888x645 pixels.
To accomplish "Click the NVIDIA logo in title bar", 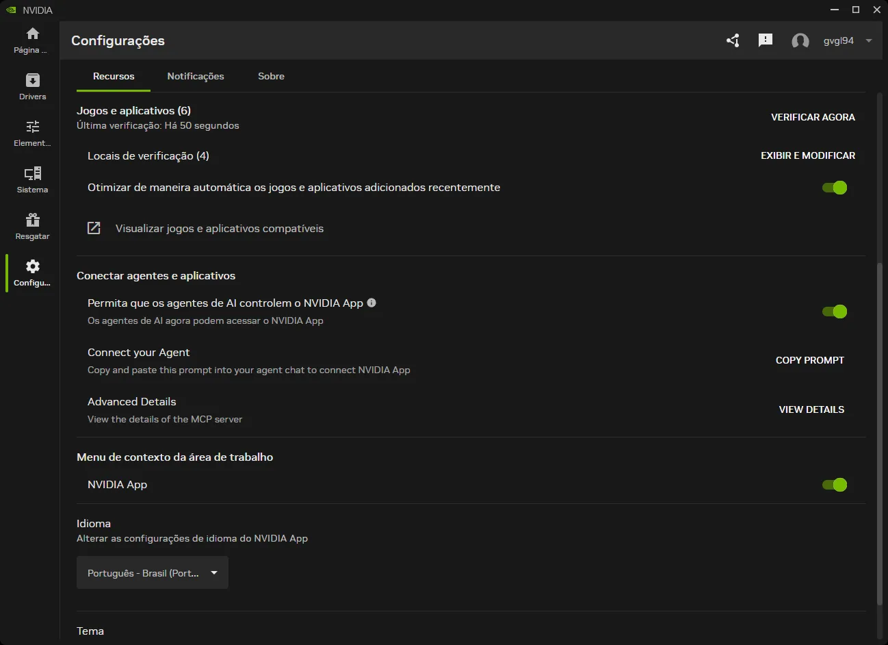I will 11,10.
